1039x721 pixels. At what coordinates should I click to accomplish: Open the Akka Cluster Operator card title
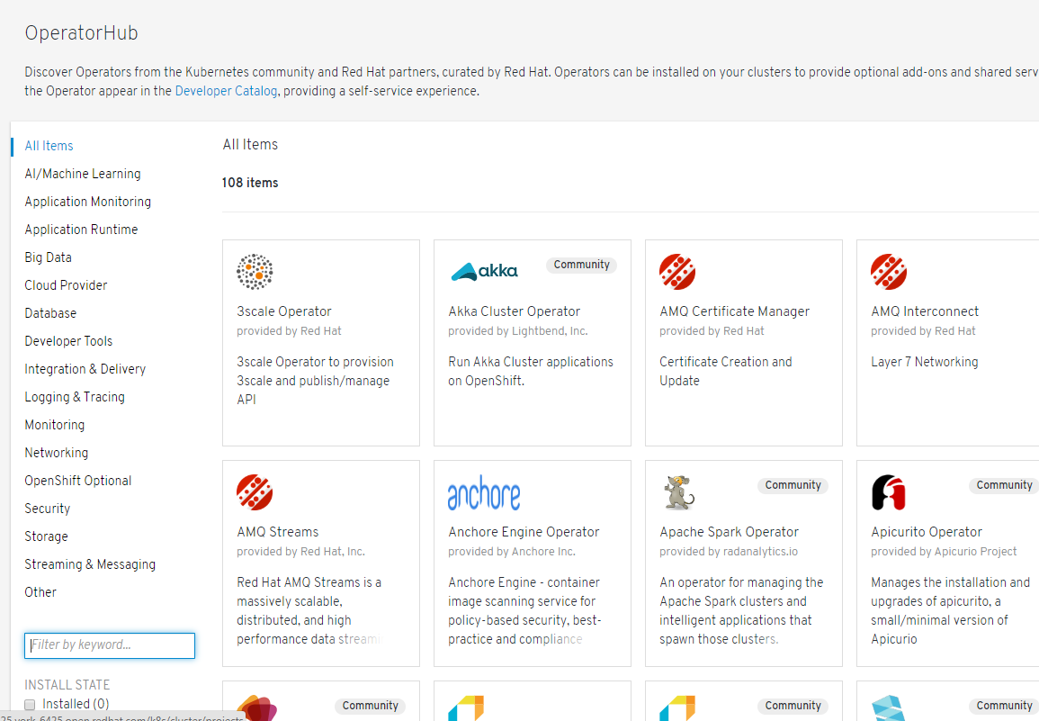(x=515, y=311)
